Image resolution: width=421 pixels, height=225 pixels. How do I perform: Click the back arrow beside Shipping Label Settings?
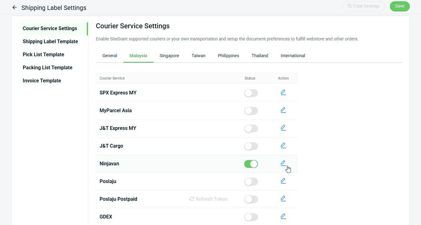point(14,7)
